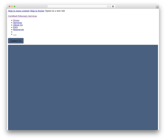Visit the About Us page link
The height and width of the screenshot is (140, 166).
(18, 25)
